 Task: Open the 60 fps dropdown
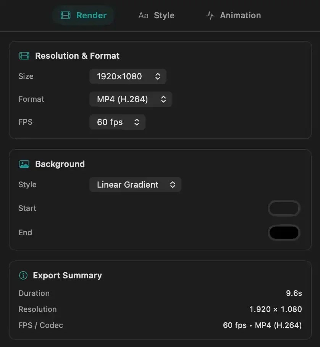(118, 122)
